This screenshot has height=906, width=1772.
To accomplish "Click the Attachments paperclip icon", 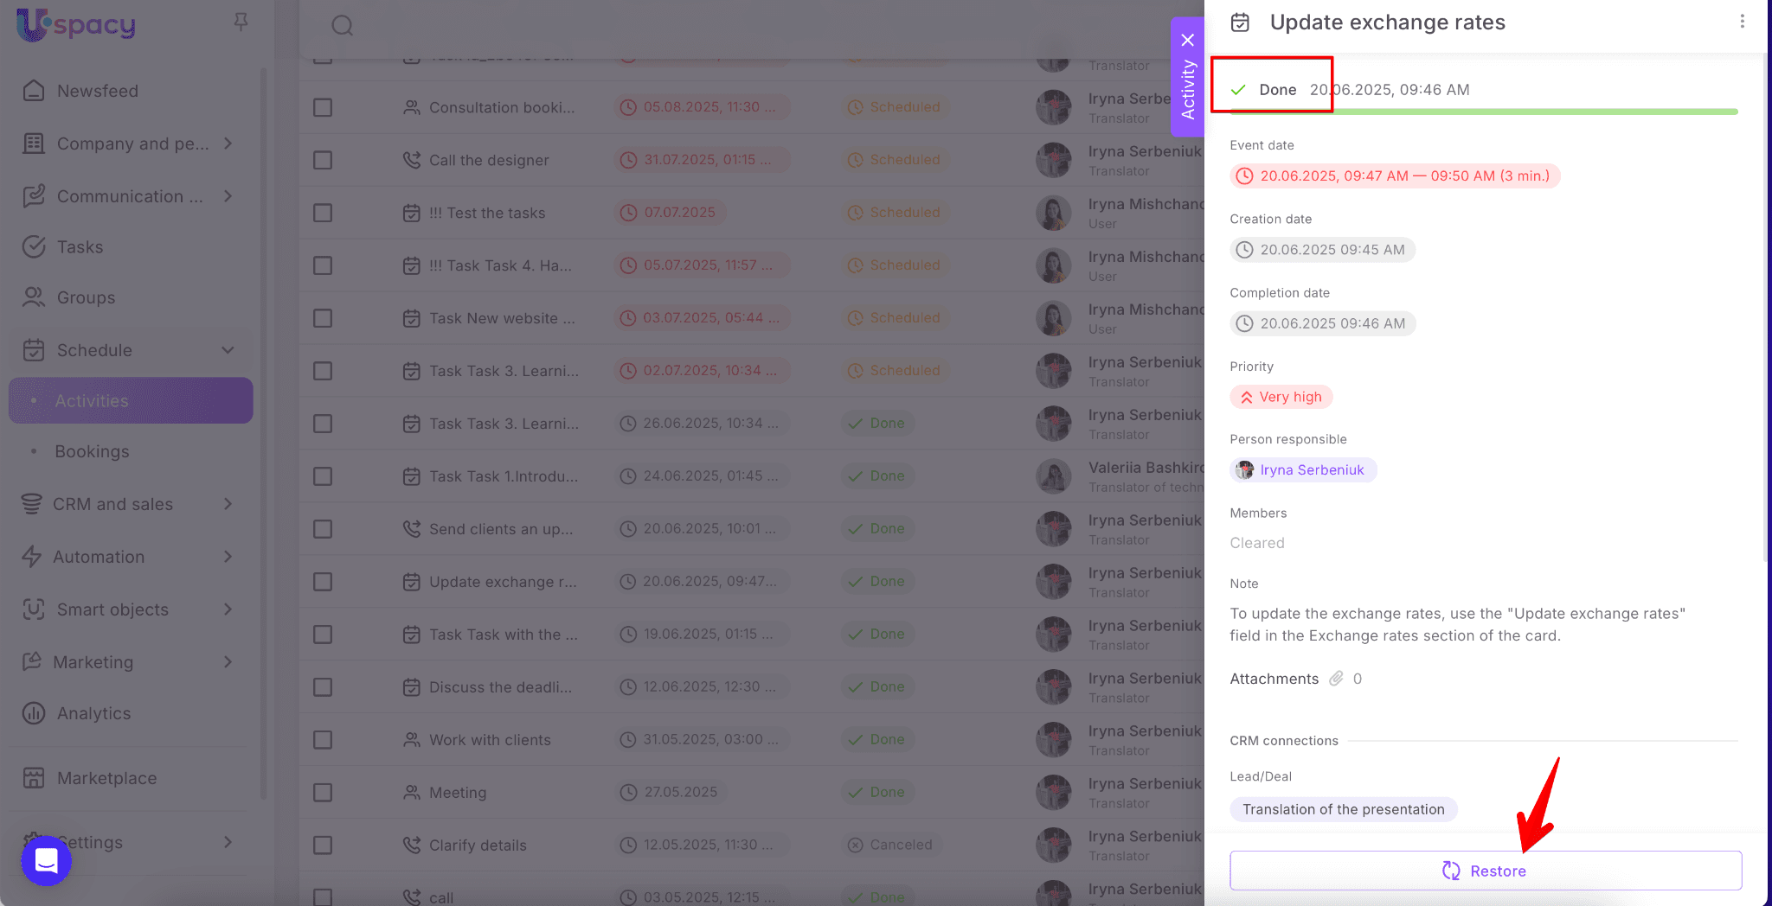I will point(1337,679).
